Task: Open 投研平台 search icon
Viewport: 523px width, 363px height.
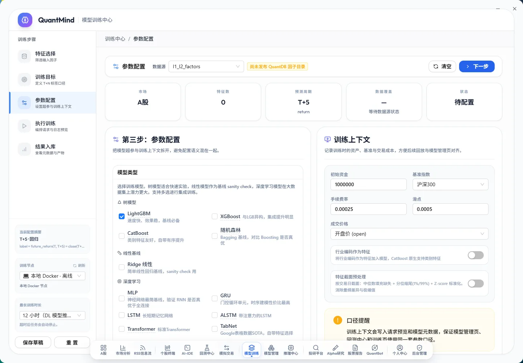Action: 316,350
